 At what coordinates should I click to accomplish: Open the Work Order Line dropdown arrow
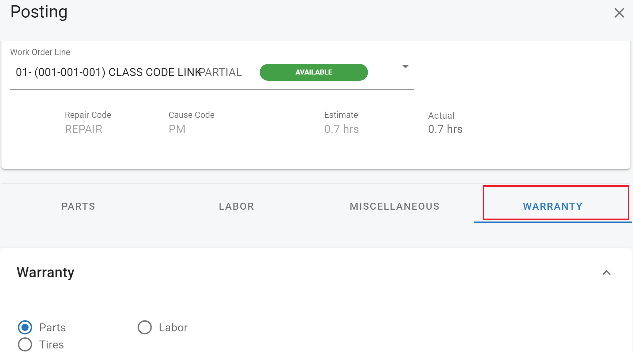405,67
